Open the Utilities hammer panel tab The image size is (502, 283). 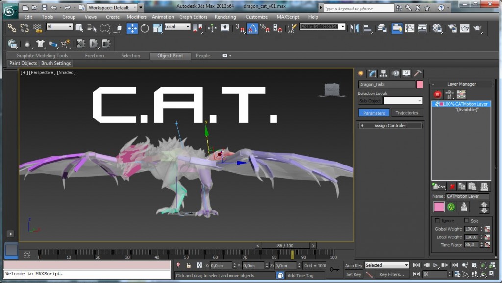pos(418,73)
